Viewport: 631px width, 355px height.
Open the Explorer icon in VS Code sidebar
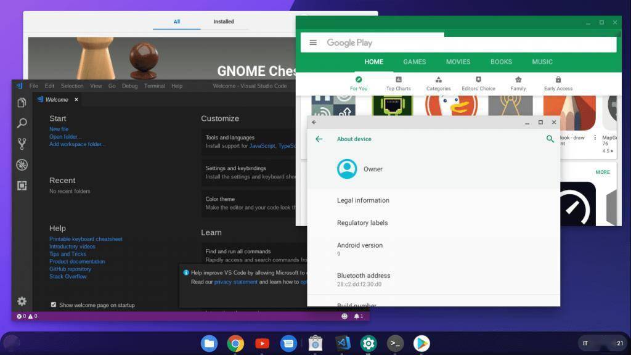22,102
